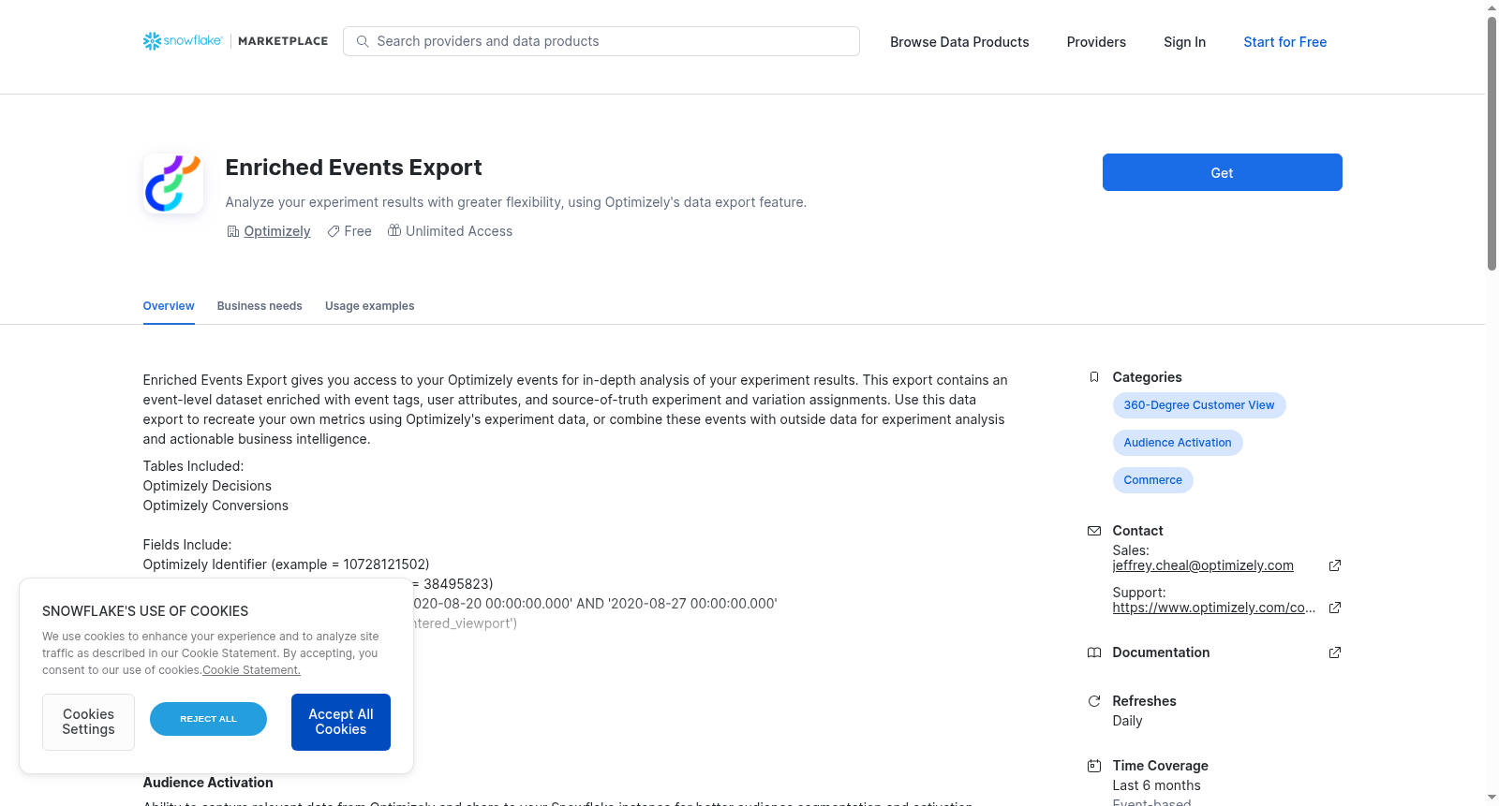Select the 360-Degree Customer View category

[x=1199, y=405]
